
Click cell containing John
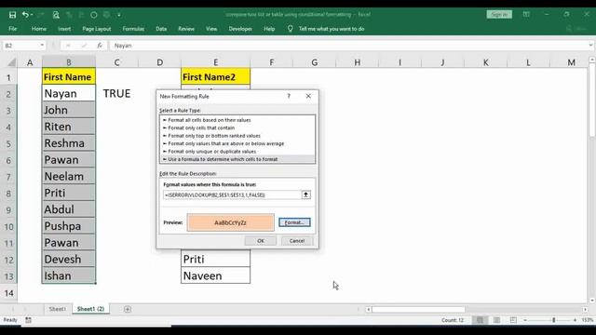coord(68,110)
